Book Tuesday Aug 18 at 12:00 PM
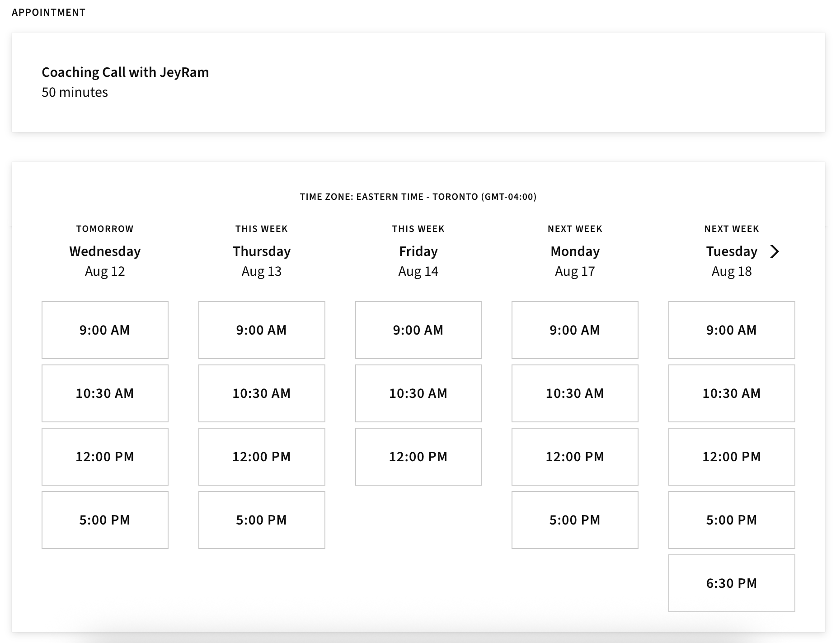 click(732, 457)
